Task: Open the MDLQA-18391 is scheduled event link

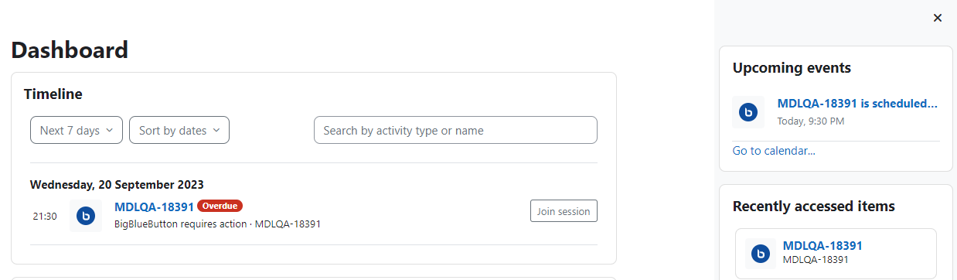Action: [x=857, y=104]
